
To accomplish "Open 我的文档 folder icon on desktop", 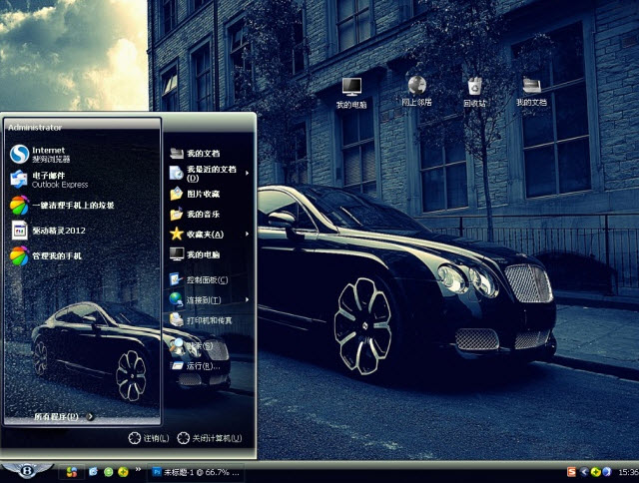I will (531, 89).
